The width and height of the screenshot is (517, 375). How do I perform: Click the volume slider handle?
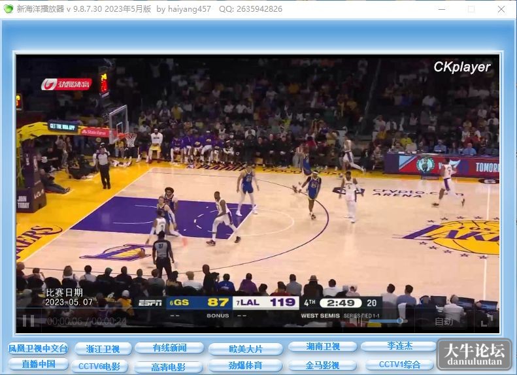coord(399,321)
